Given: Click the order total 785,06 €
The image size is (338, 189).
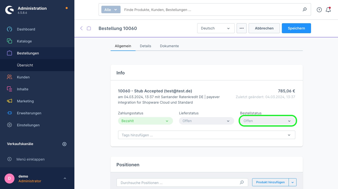Looking at the screenshot, I should point(287,91).
